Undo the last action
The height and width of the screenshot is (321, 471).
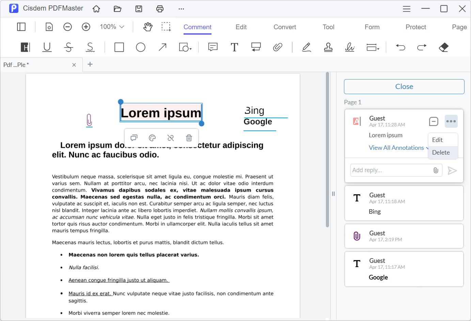[401, 47]
